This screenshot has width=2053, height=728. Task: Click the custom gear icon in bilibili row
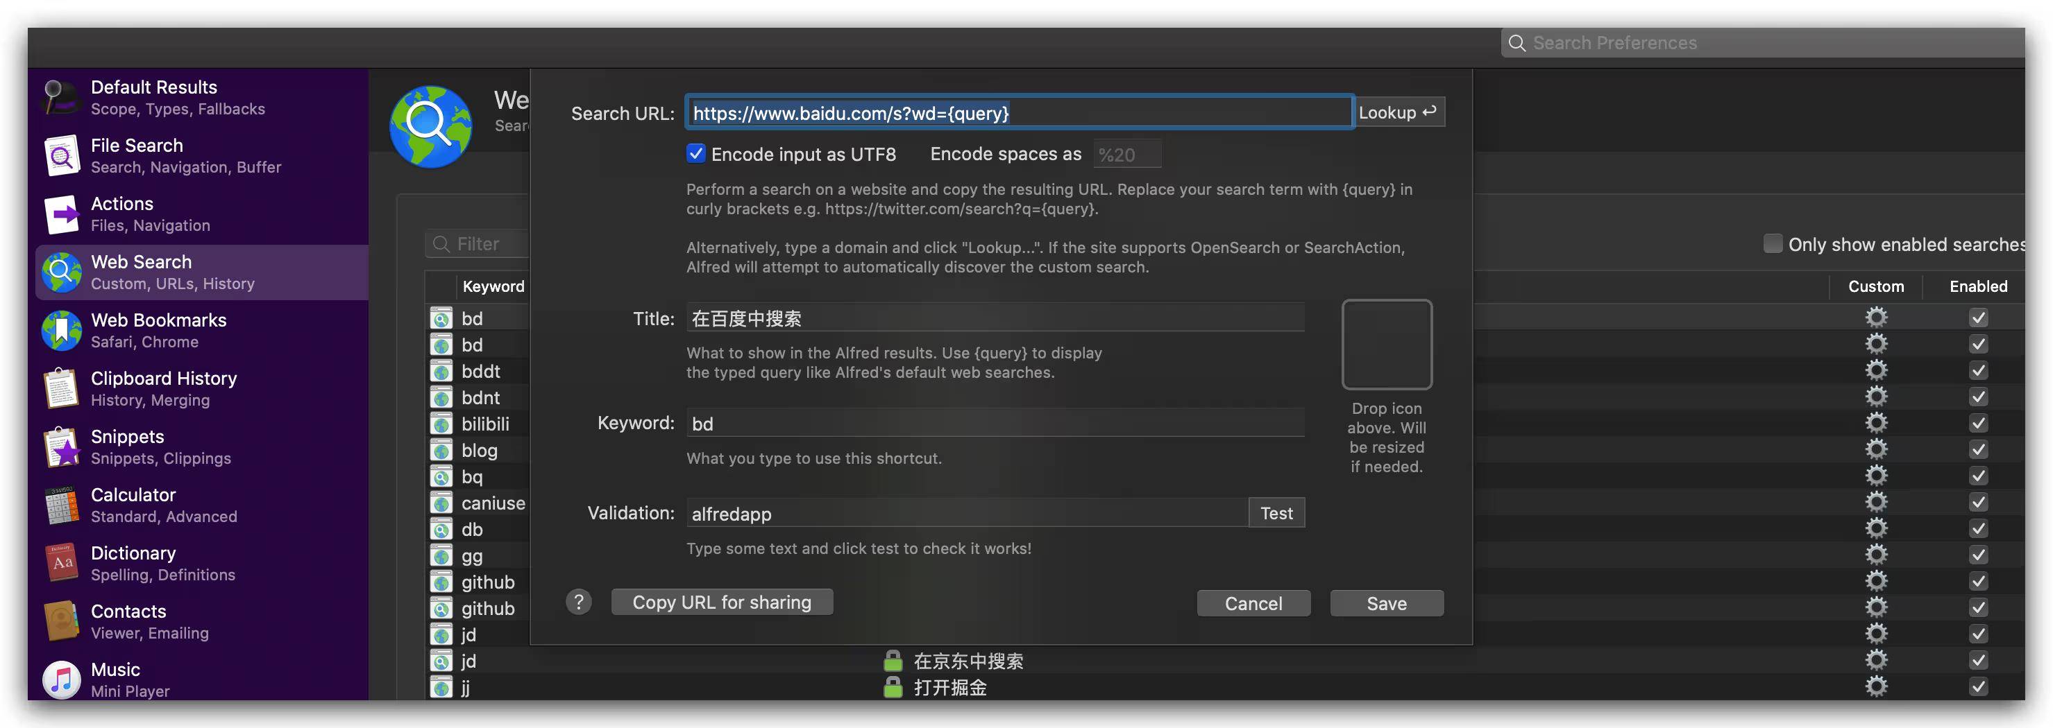(x=1876, y=423)
